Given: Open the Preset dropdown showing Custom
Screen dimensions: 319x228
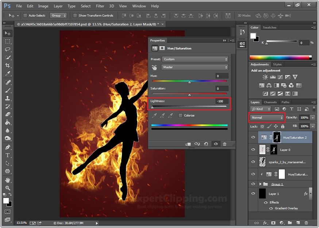Looking at the screenshot, I should [x=195, y=59].
